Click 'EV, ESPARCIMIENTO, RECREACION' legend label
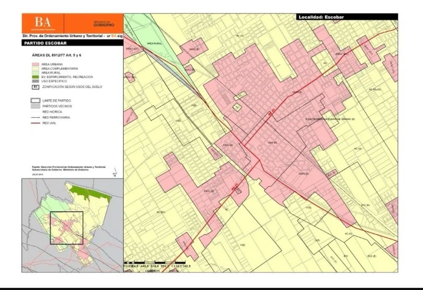423x290 pixels. tap(67, 77)
